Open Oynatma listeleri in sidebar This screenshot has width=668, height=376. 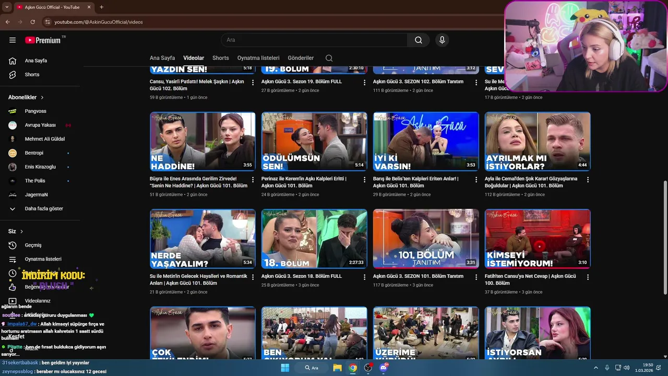(42, 259)
